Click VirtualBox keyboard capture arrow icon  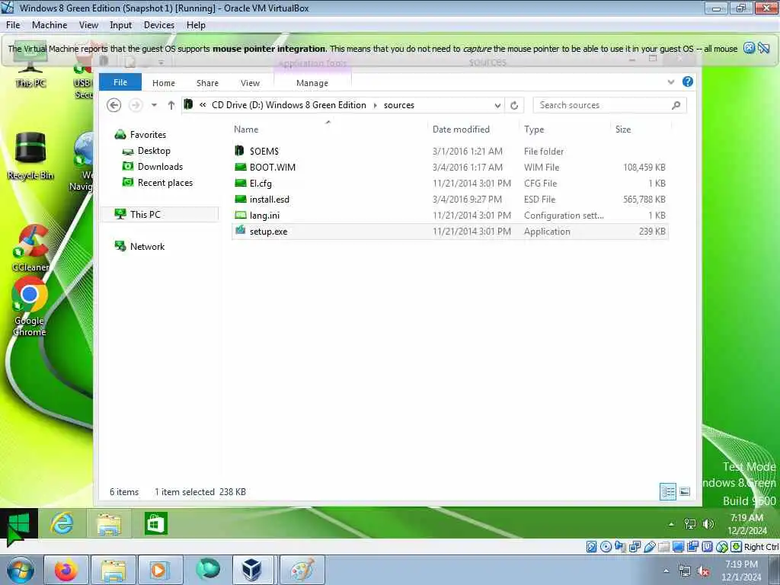[737, 547]
